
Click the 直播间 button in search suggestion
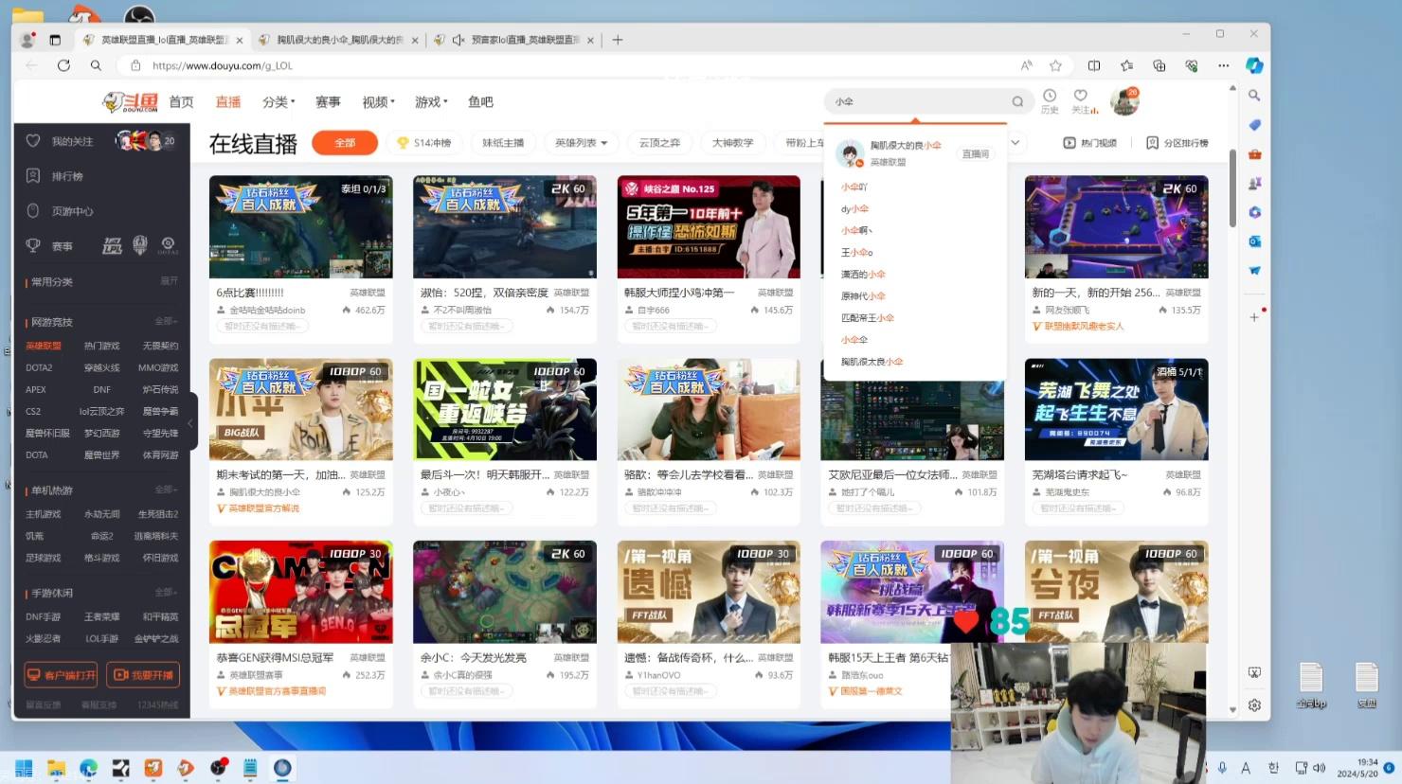(x=975, y=153)
